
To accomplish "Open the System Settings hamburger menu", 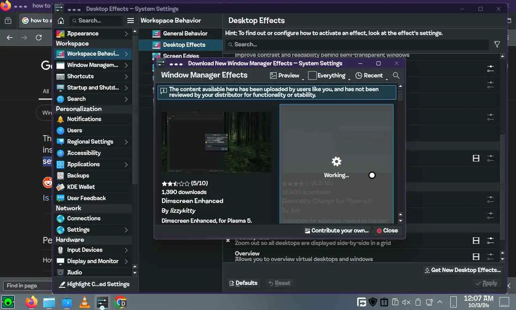I will coord(130,21).
